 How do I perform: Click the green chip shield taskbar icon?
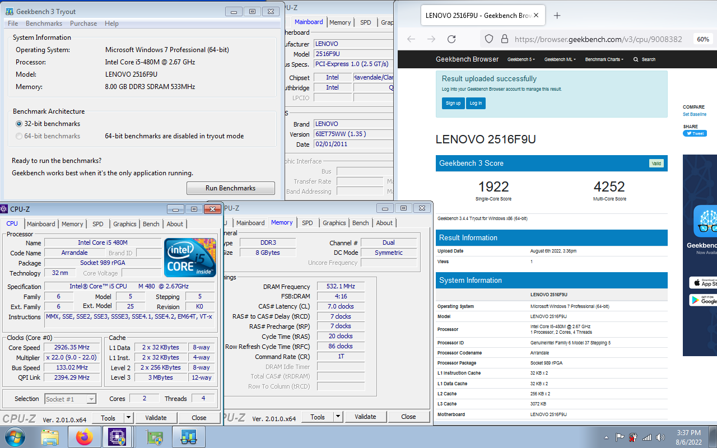pos(154,437)
